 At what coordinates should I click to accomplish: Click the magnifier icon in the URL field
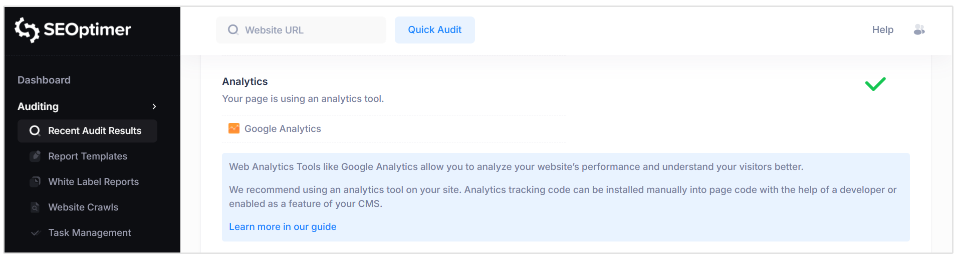233,30
